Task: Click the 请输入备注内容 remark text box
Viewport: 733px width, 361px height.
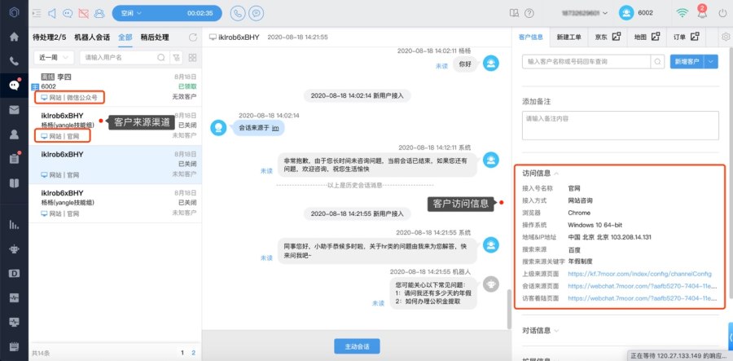Action: tap(619, 126)
